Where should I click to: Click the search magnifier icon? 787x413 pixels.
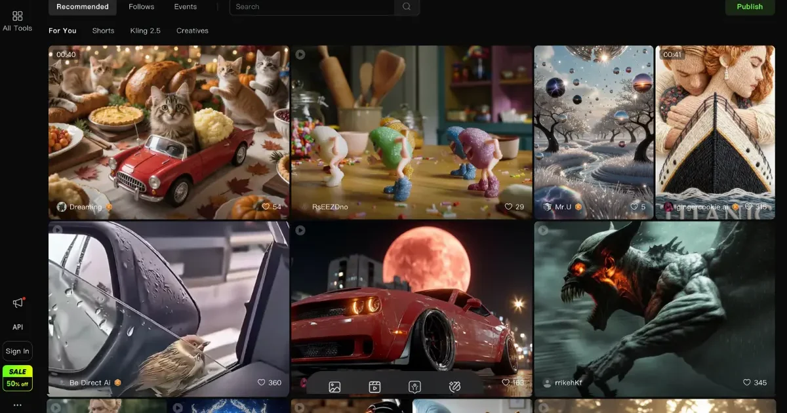pyautogui.click(x=407, y=7)
